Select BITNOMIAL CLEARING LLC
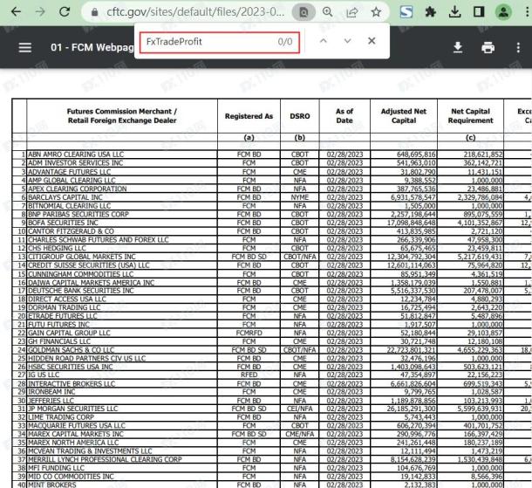532x488 pixels. pyautogui.click(x=69, y=206)
